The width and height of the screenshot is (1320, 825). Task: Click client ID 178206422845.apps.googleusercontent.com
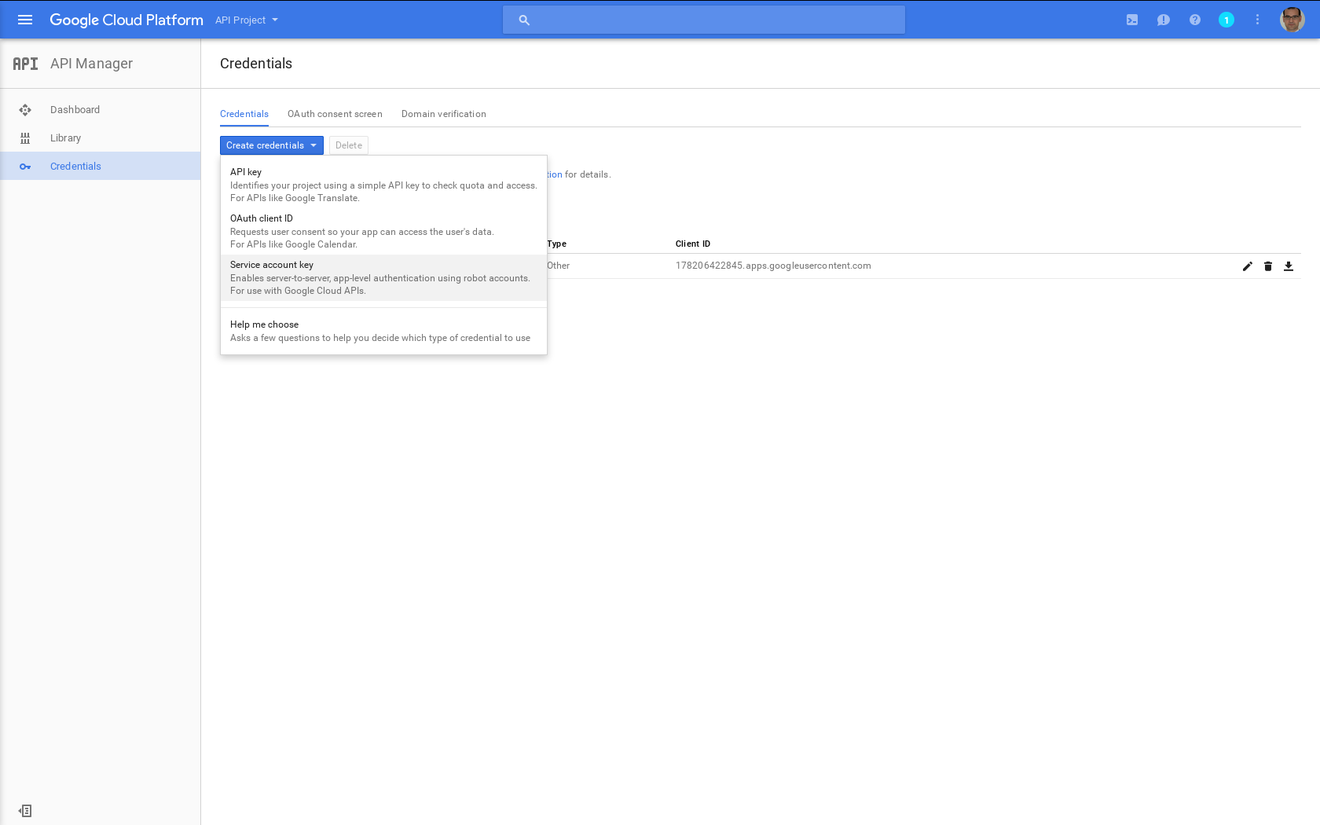click(x=773, y=266)
